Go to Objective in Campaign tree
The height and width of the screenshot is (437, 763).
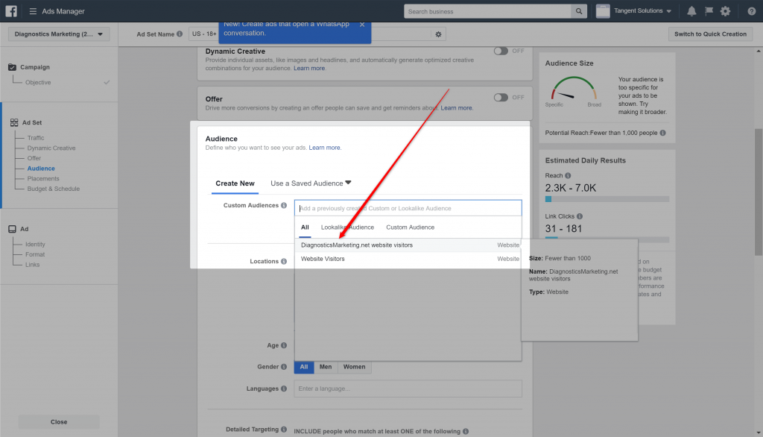point(38,82)
